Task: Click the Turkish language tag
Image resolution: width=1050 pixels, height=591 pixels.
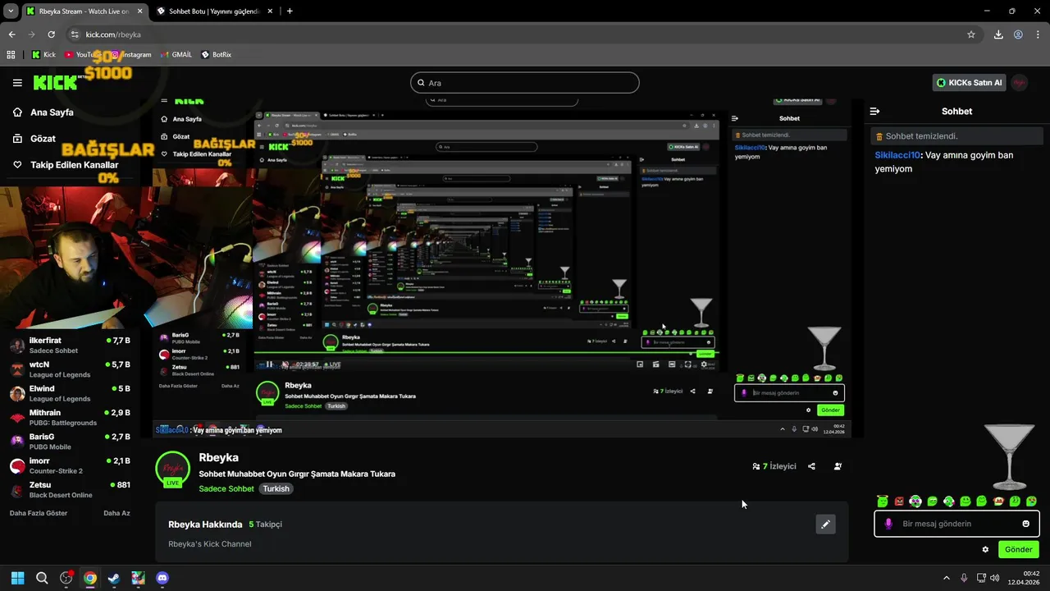Action: pos(276,488)
